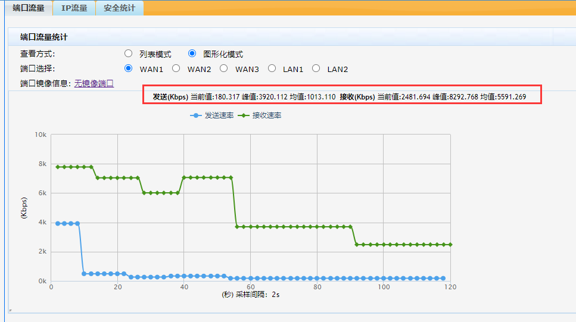Choose the LAN2 port radio button
Viewport: 576px width, 322px height.
[316, 68]
